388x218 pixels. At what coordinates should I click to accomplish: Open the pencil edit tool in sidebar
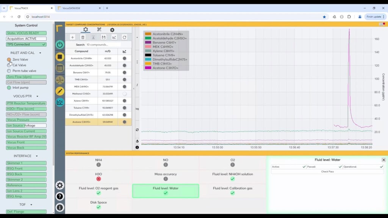[60, 91]
